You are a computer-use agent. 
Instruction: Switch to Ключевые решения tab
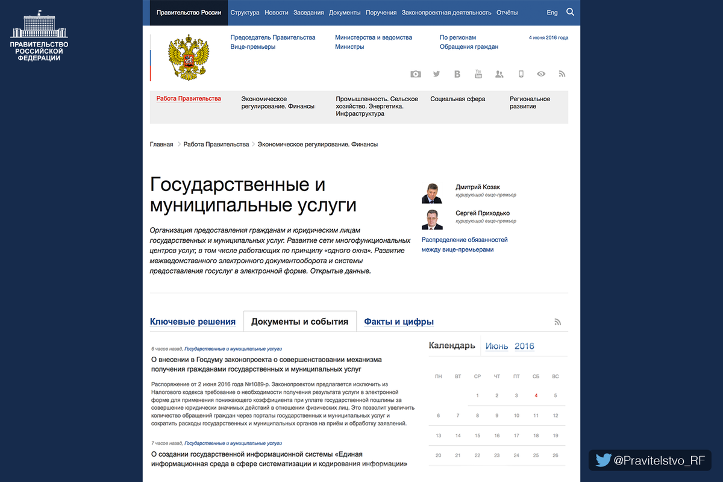pos(193,322)
